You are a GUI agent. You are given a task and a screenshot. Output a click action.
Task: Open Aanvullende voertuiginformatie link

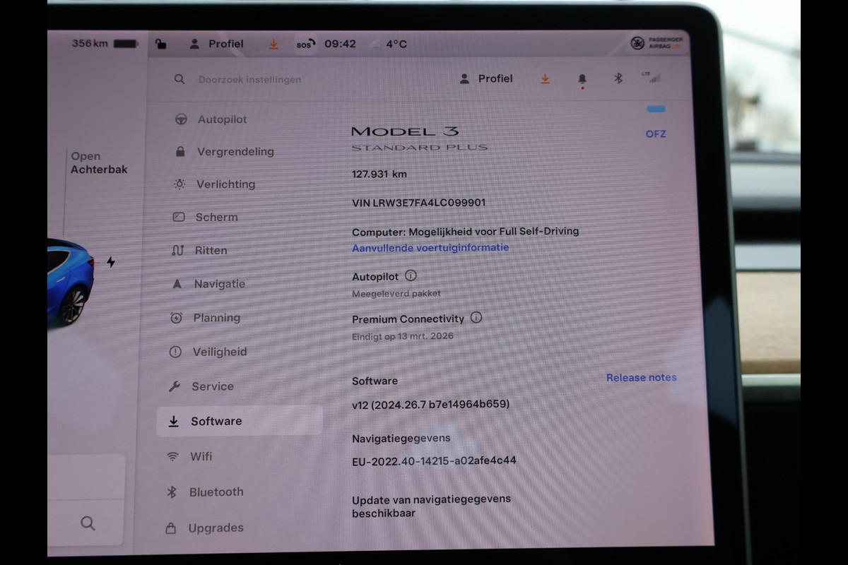point(430,248)
